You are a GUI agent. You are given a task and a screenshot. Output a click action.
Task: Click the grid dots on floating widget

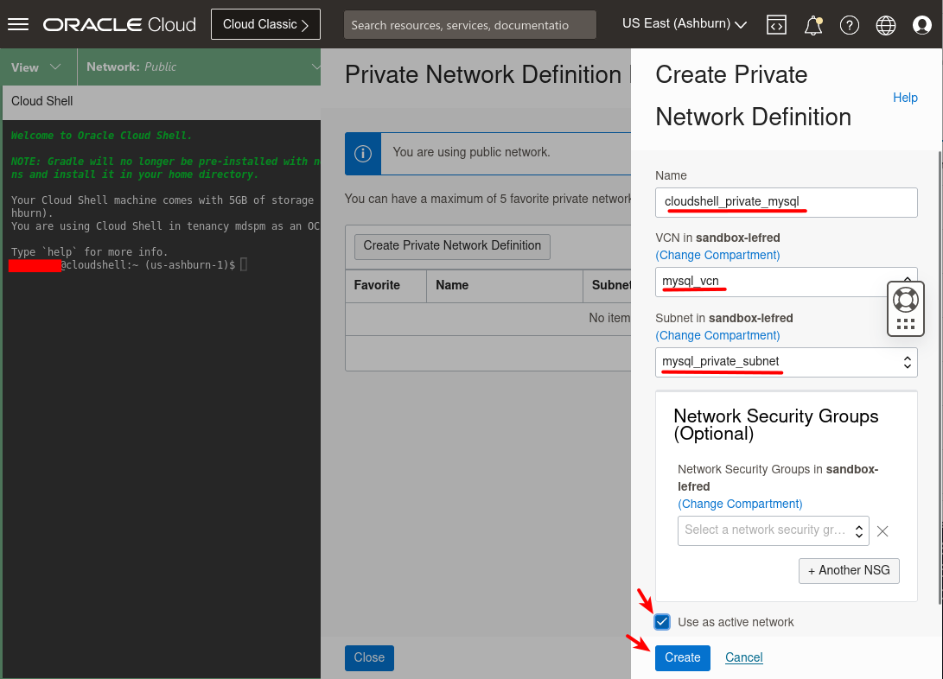click(905, 321)
